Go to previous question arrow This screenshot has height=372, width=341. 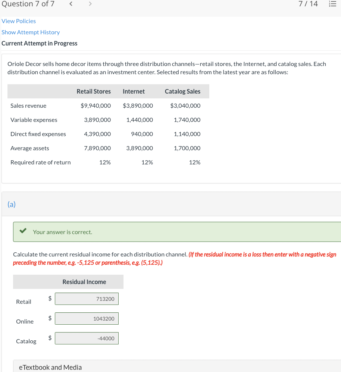[71, 4]
